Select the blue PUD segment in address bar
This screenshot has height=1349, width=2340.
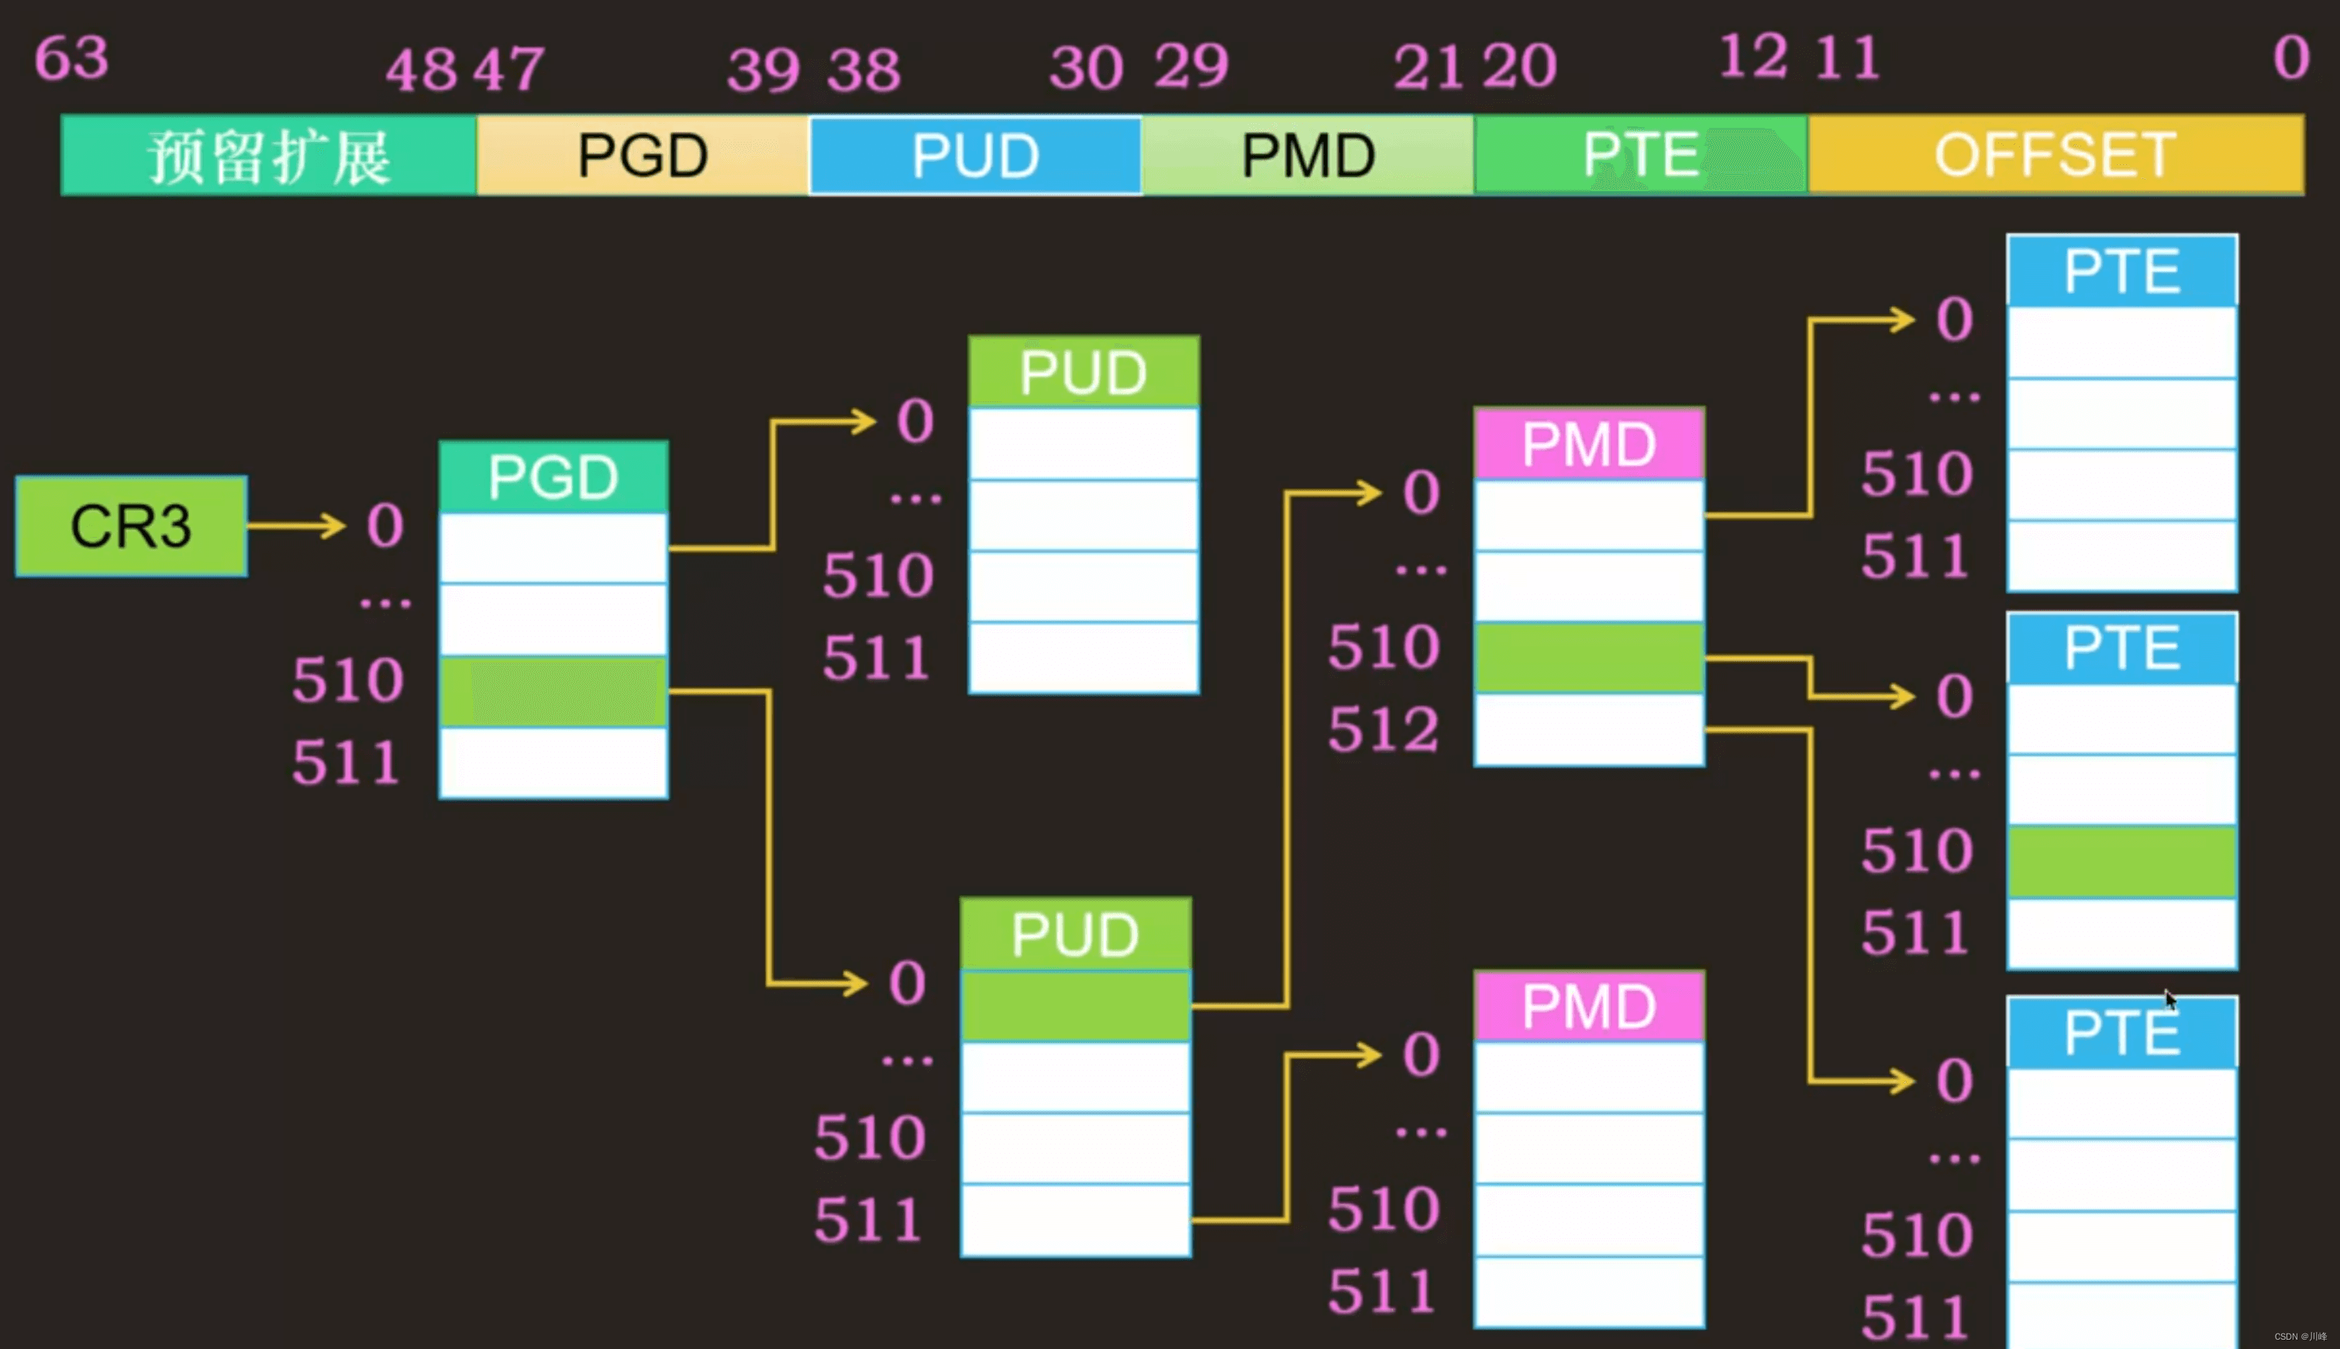pyautogui.click(x=976, y=155)
